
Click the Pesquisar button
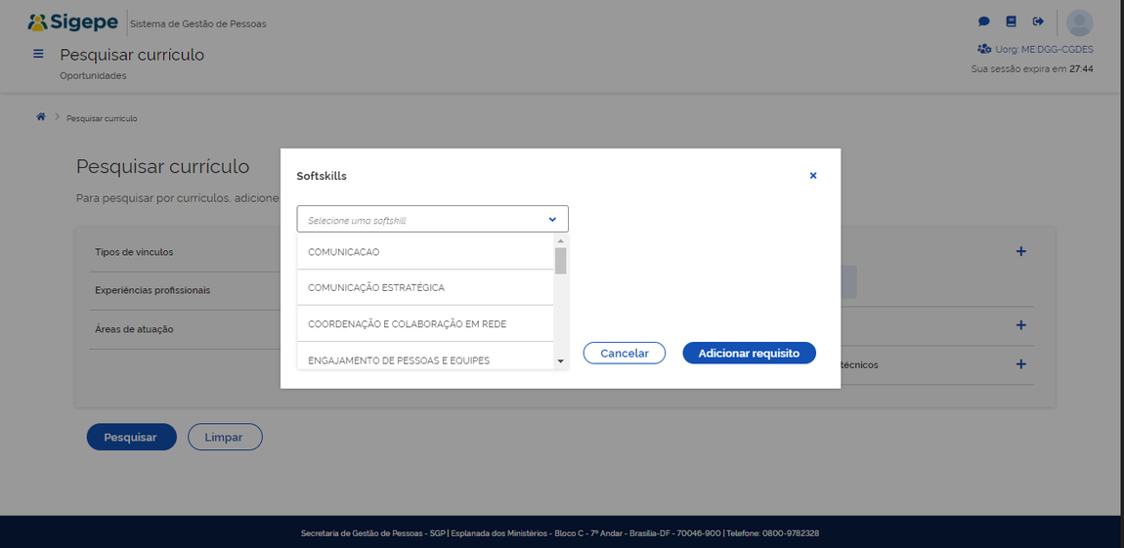point(131,437)
